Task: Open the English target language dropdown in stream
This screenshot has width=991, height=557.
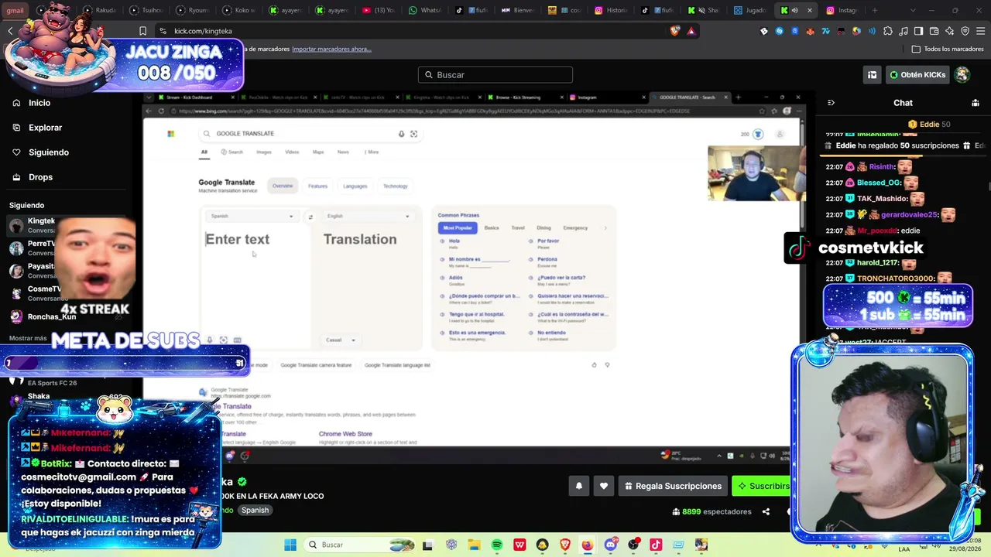Action: (368, 217)
